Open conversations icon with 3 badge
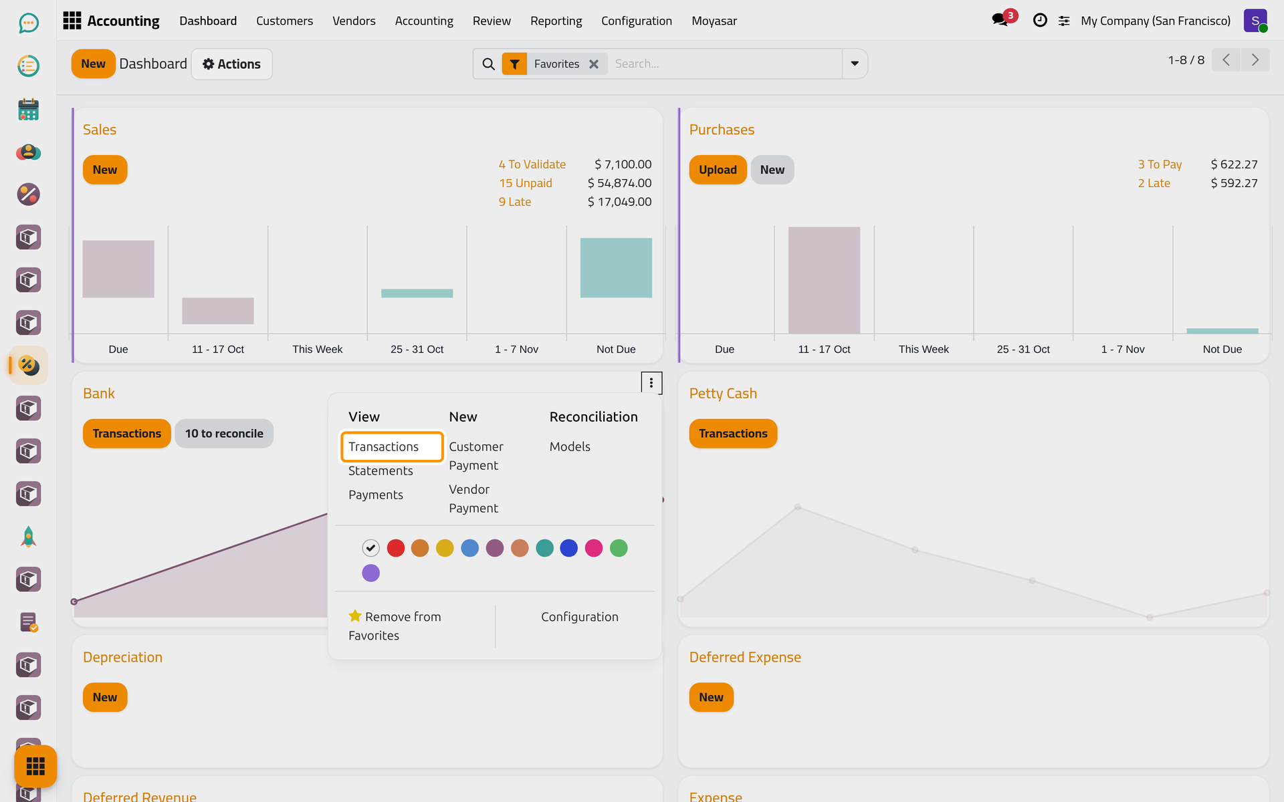 (x=1001, y=20)
